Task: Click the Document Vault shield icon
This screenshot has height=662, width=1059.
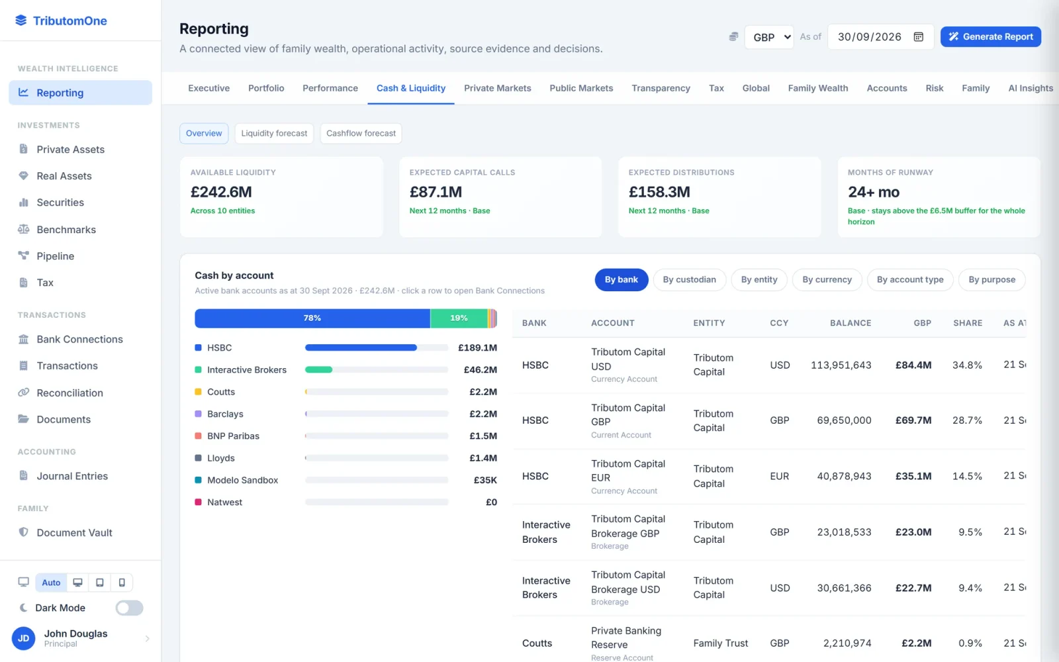Action: (x=24, y=532)
